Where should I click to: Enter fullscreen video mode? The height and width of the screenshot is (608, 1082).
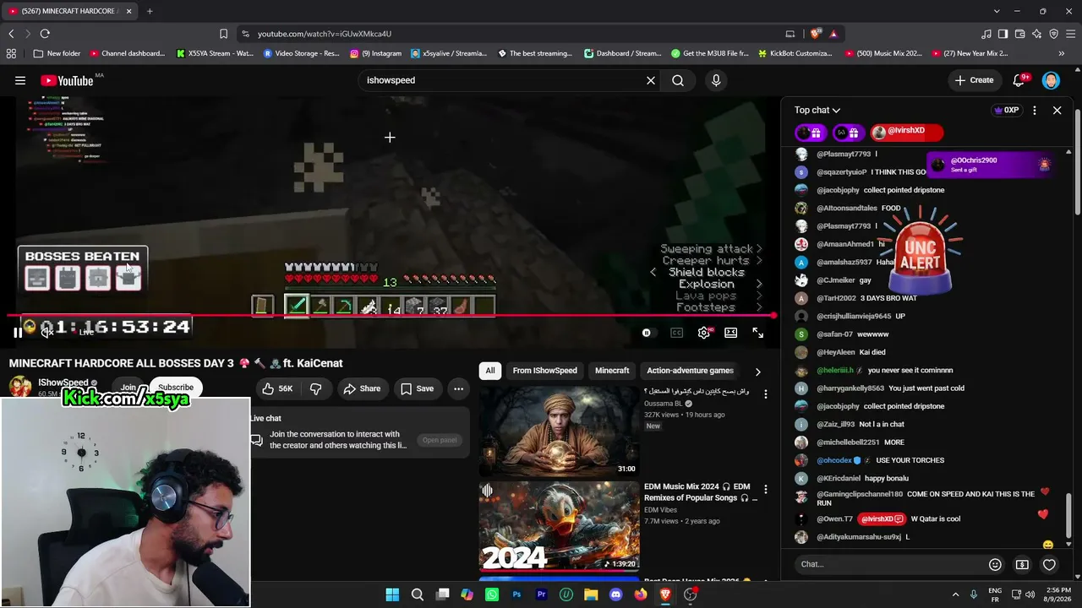pos(758,333)
